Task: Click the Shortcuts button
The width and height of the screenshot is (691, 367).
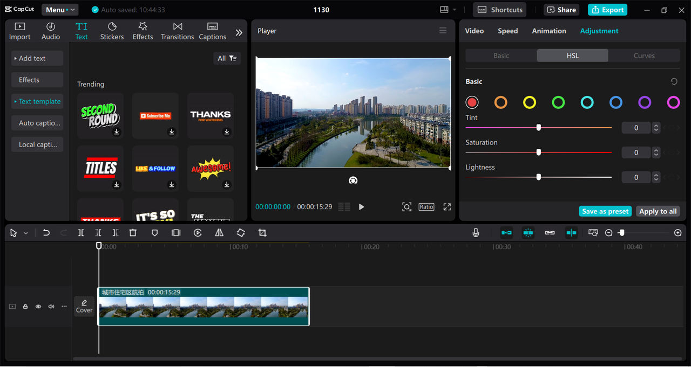Action: (x=500, y=10)
